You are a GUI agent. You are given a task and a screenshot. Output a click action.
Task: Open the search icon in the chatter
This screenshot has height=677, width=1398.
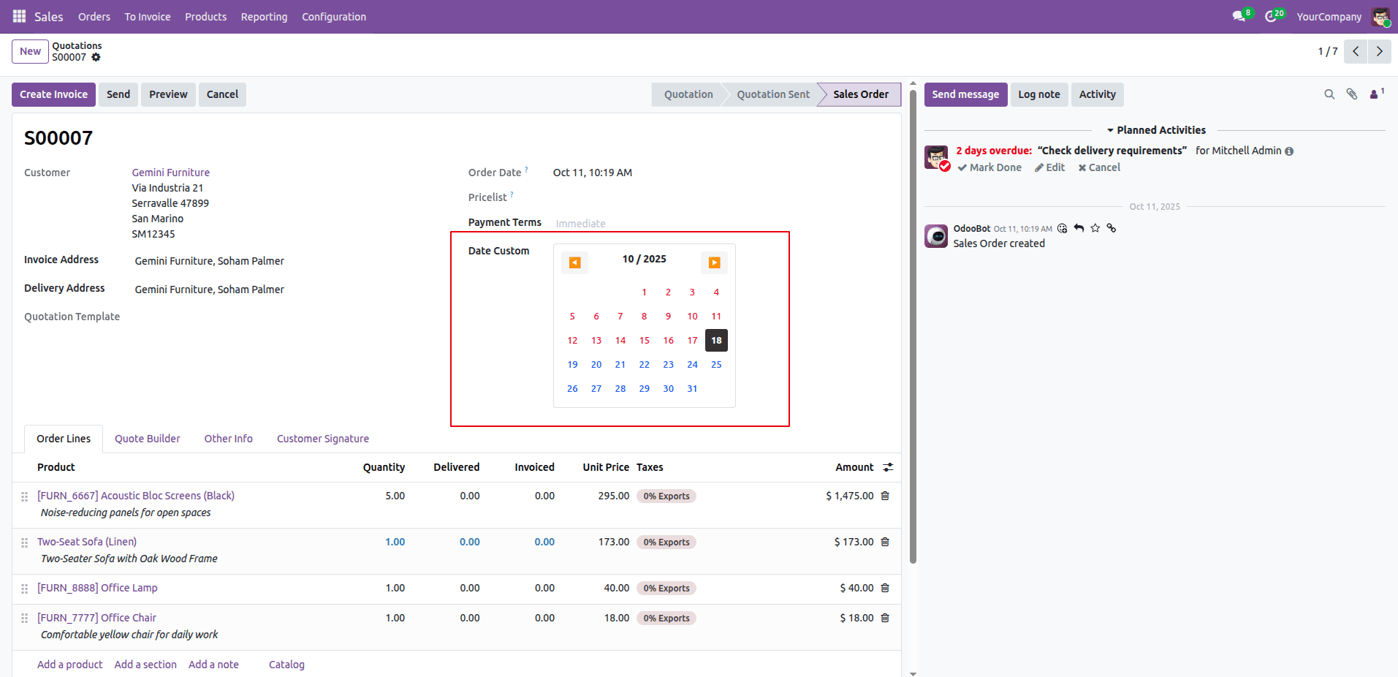(x=1329, y=94)
